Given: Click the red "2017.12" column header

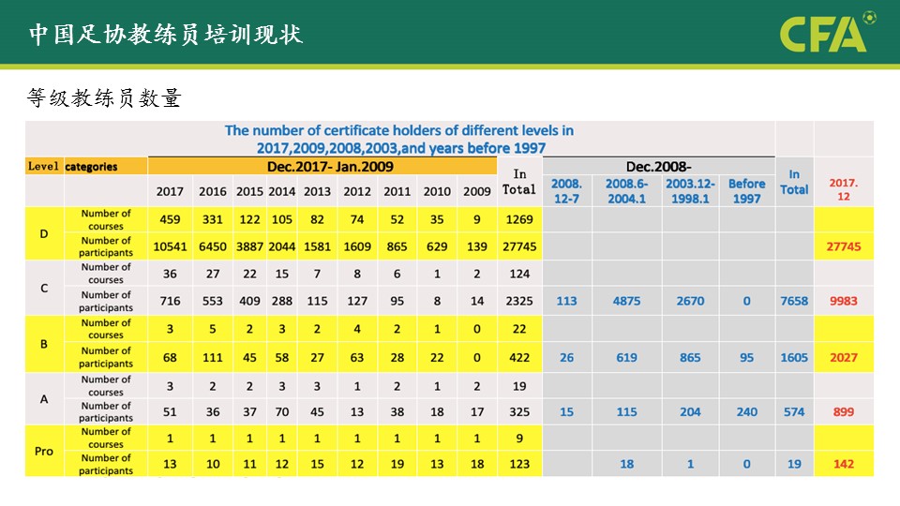Looking at the screenshot, I should [843, 190].
